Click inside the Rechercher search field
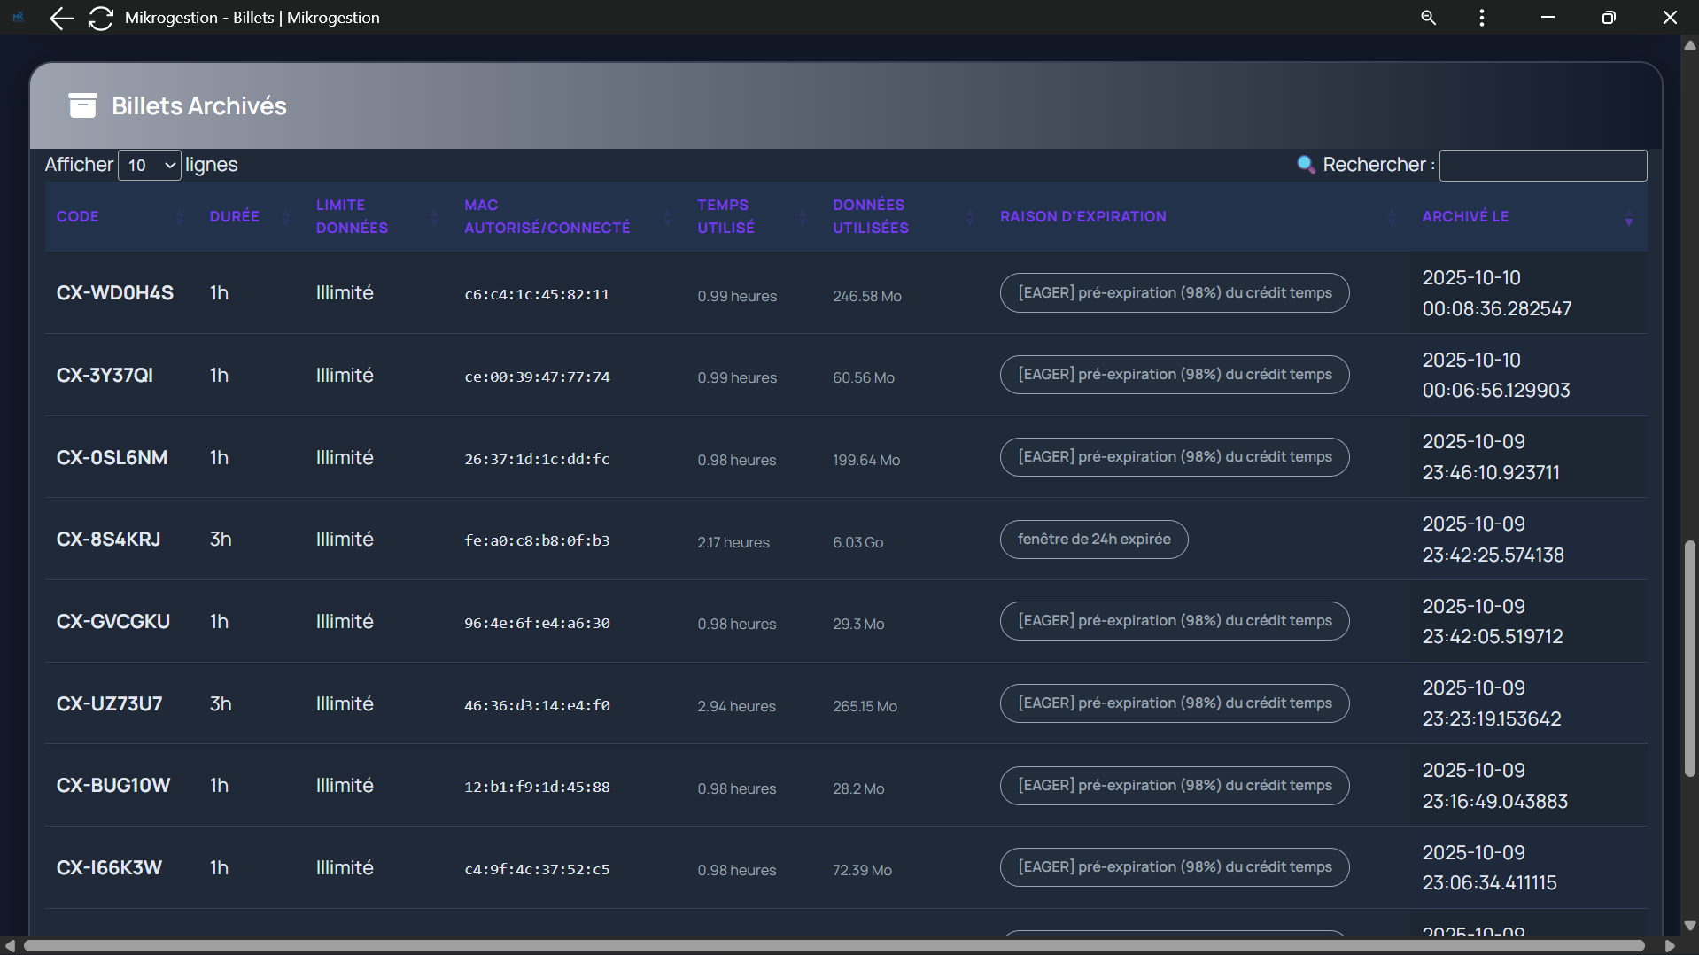1699x955 pixels. pyautogui.click(x=1542, y=165)
